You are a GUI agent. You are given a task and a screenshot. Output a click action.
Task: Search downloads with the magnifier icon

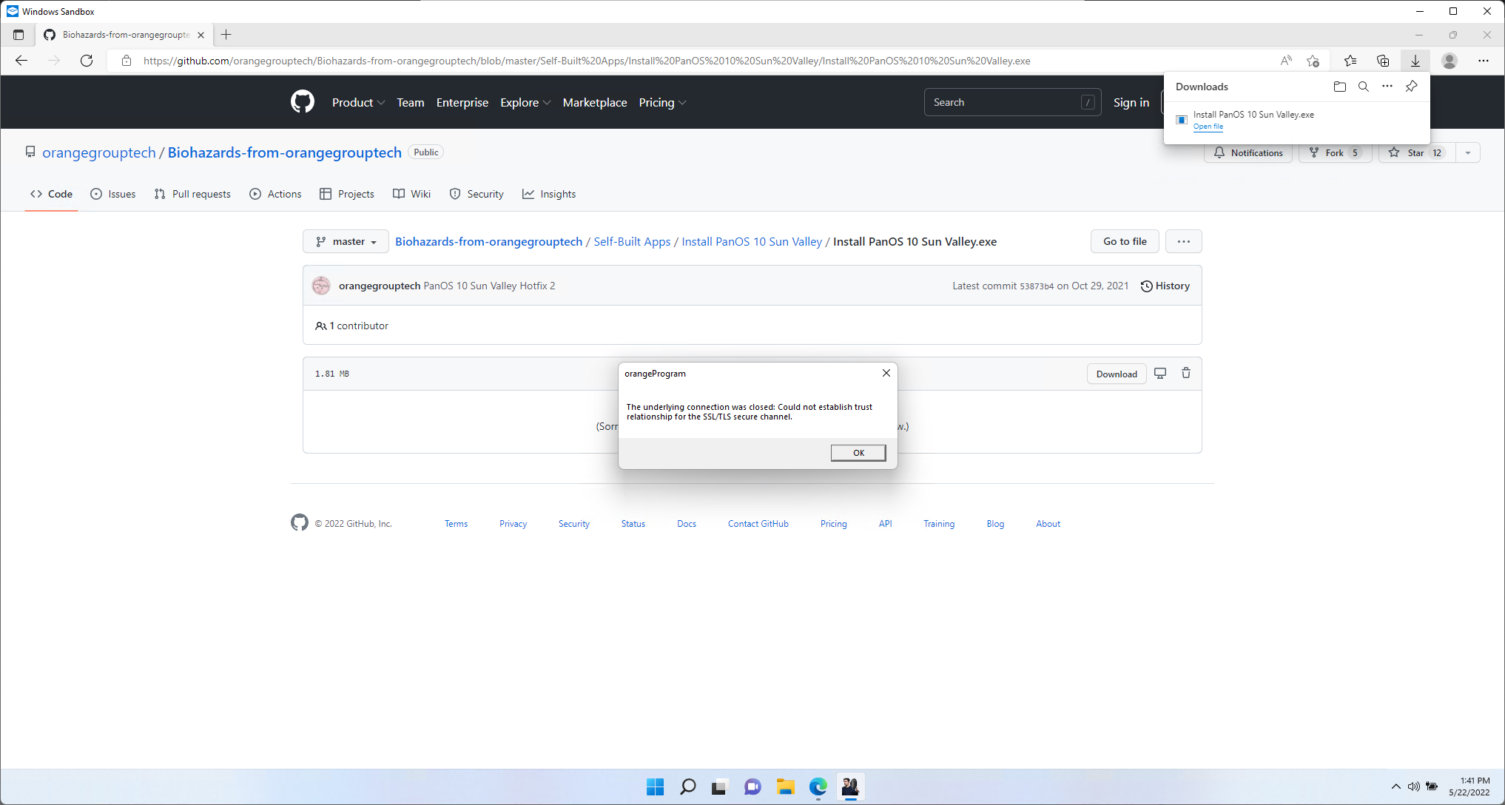click(1364, 87)
